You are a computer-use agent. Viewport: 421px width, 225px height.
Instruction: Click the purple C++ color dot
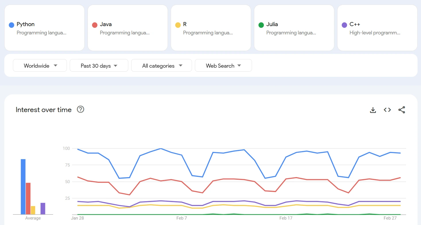point(344,25)
